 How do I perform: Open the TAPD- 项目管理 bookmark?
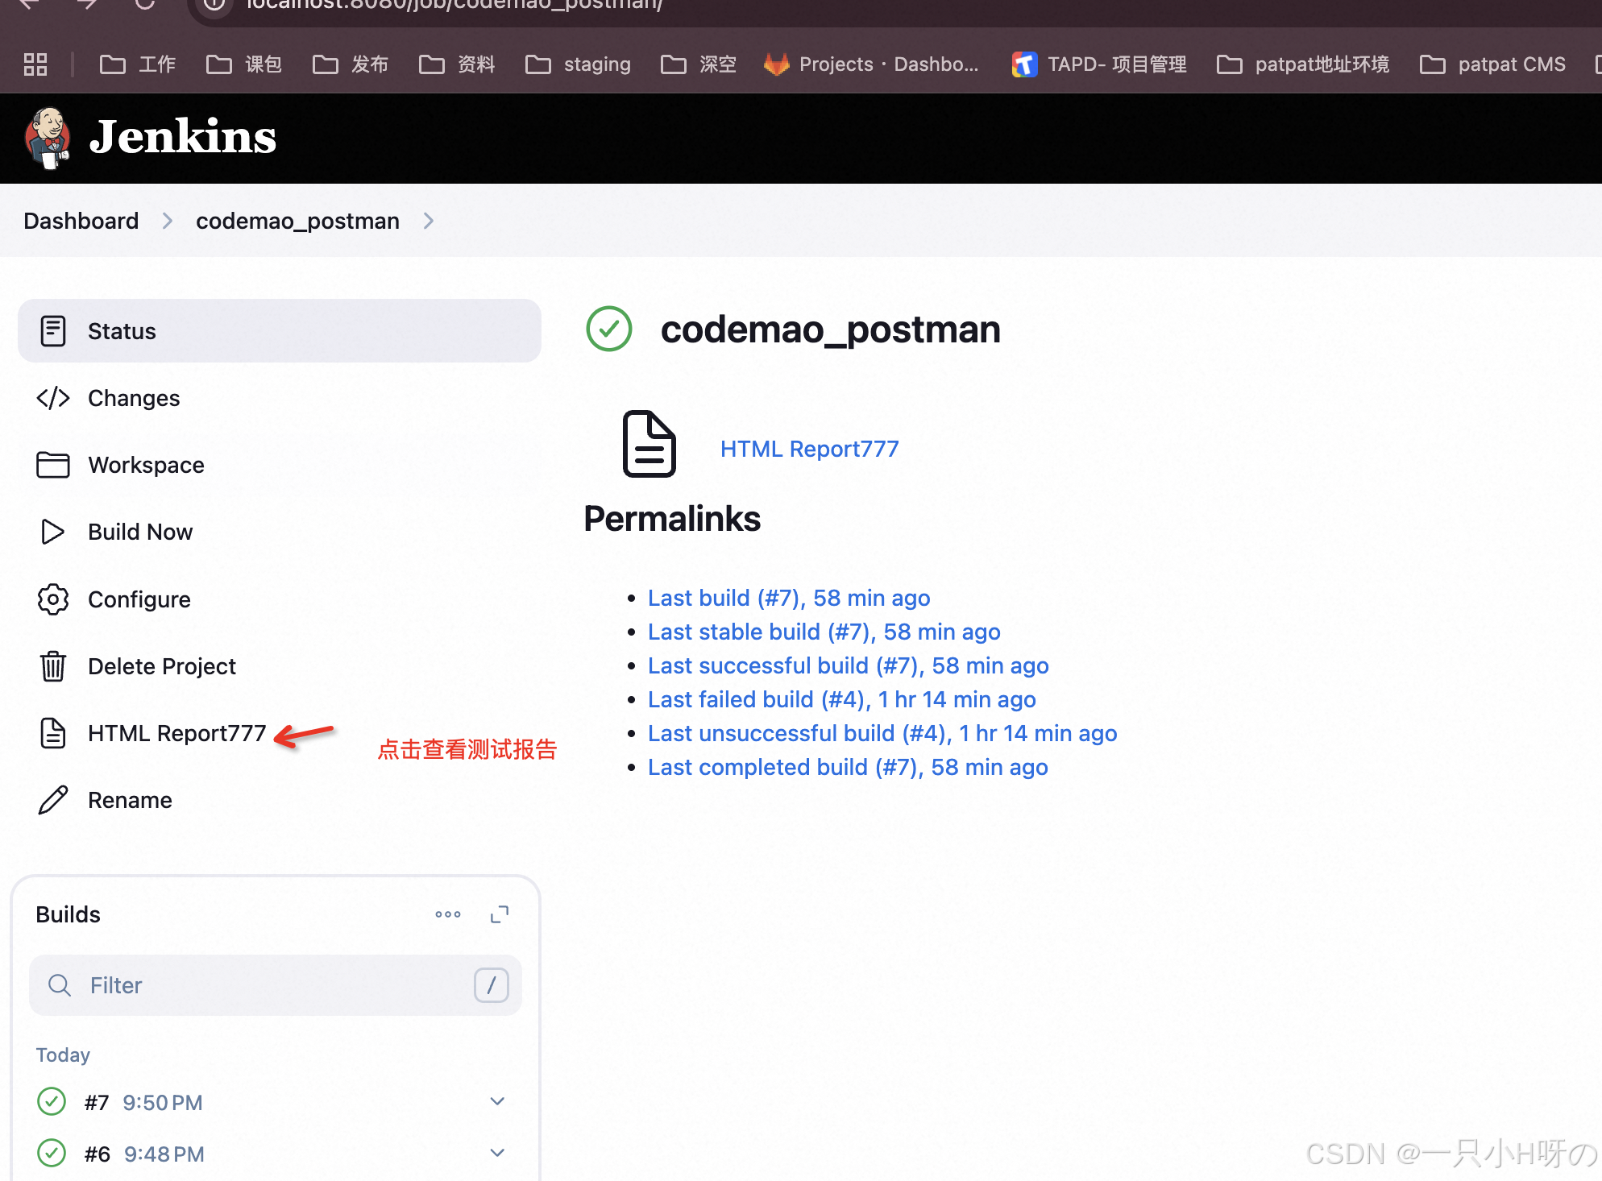pyautogui.click(x=1099, y=64)
